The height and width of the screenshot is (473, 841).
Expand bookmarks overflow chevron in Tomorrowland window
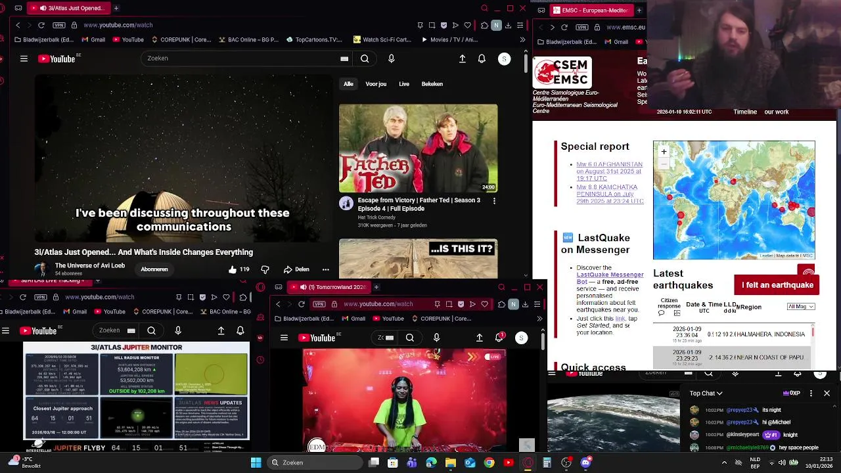(539, 319)
